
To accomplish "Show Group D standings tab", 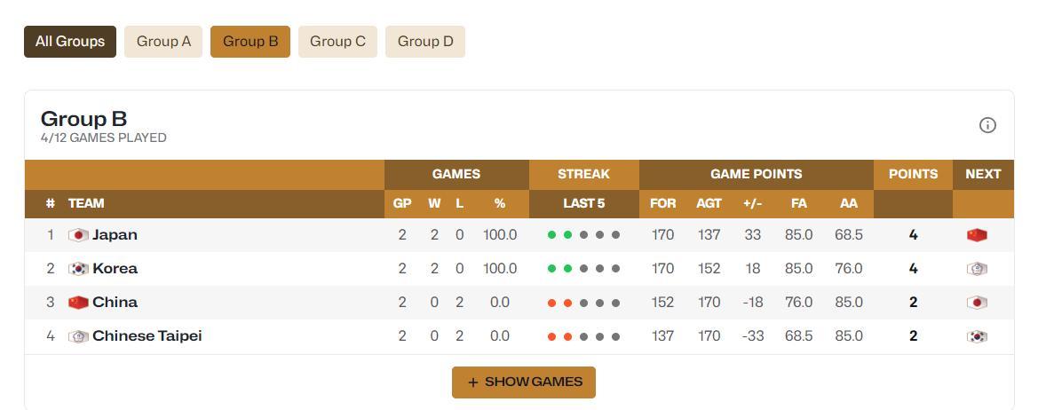I will pyautogui.click(x=425, y=42).
